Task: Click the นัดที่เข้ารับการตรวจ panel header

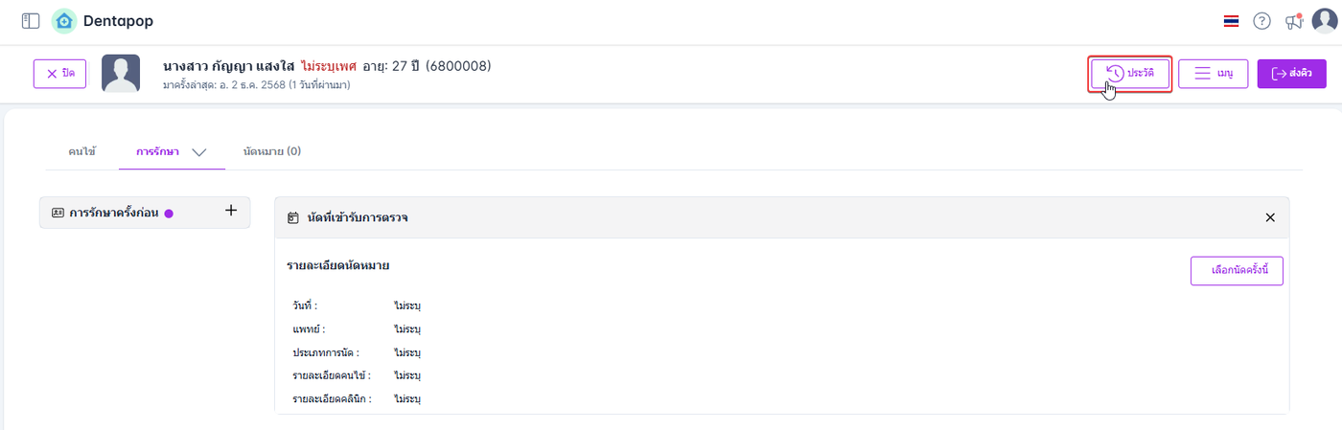Action: (359, 218)
